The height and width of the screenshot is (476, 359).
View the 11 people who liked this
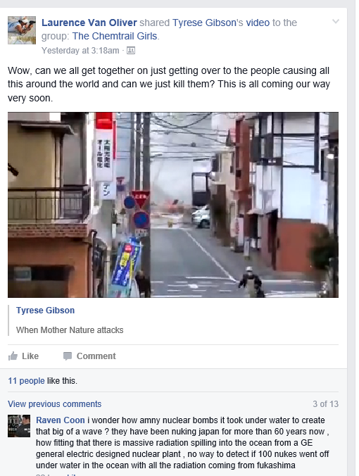pyautogui.click(x=26, y=381)
